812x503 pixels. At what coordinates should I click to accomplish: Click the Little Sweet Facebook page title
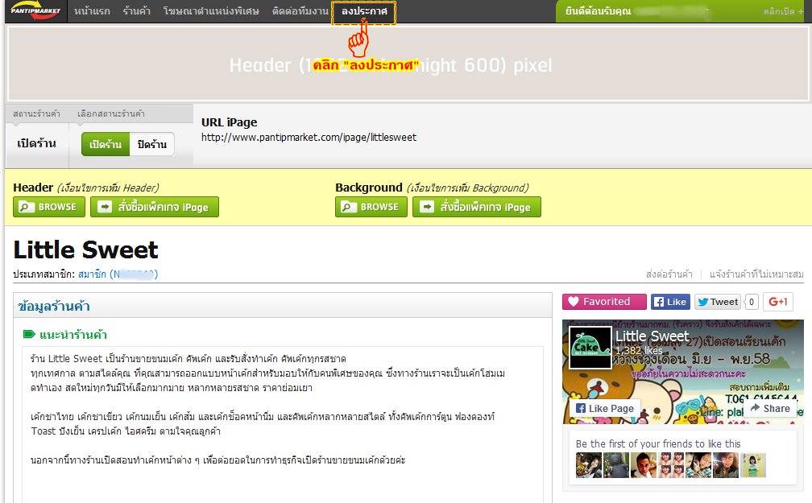652,336
